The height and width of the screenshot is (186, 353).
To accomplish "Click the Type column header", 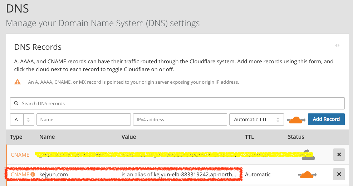I will point(16,137).
